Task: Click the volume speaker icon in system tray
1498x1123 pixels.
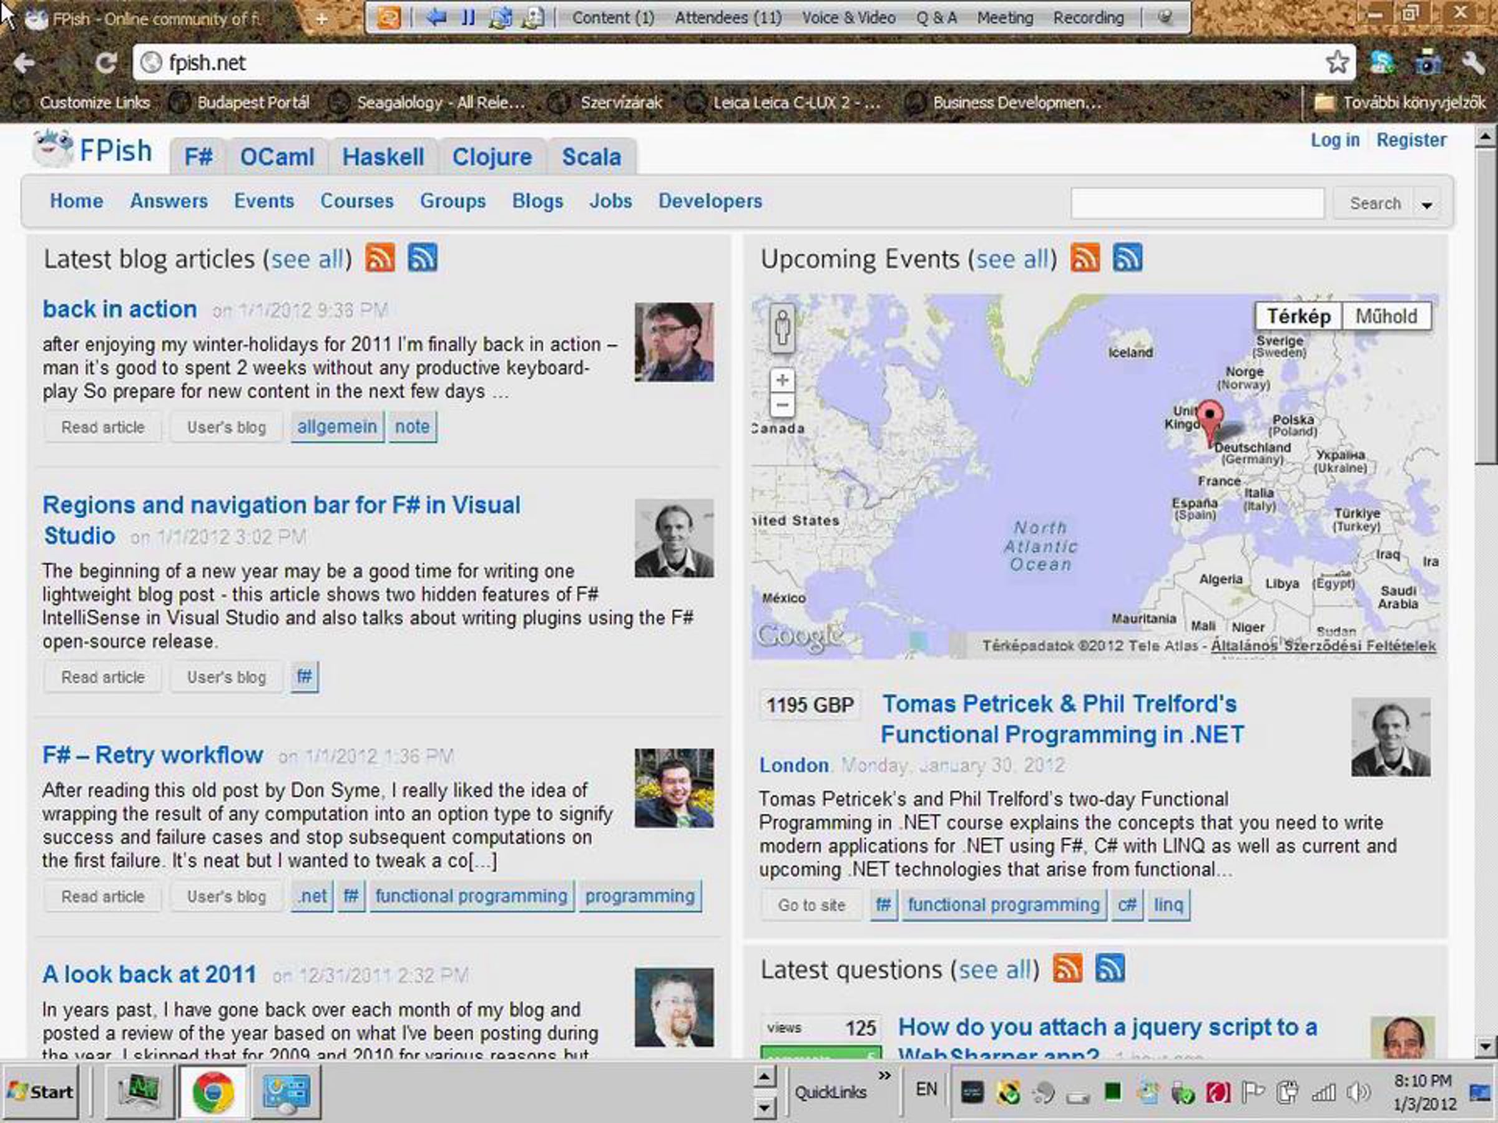Action: click(x=1357, y=1092)
